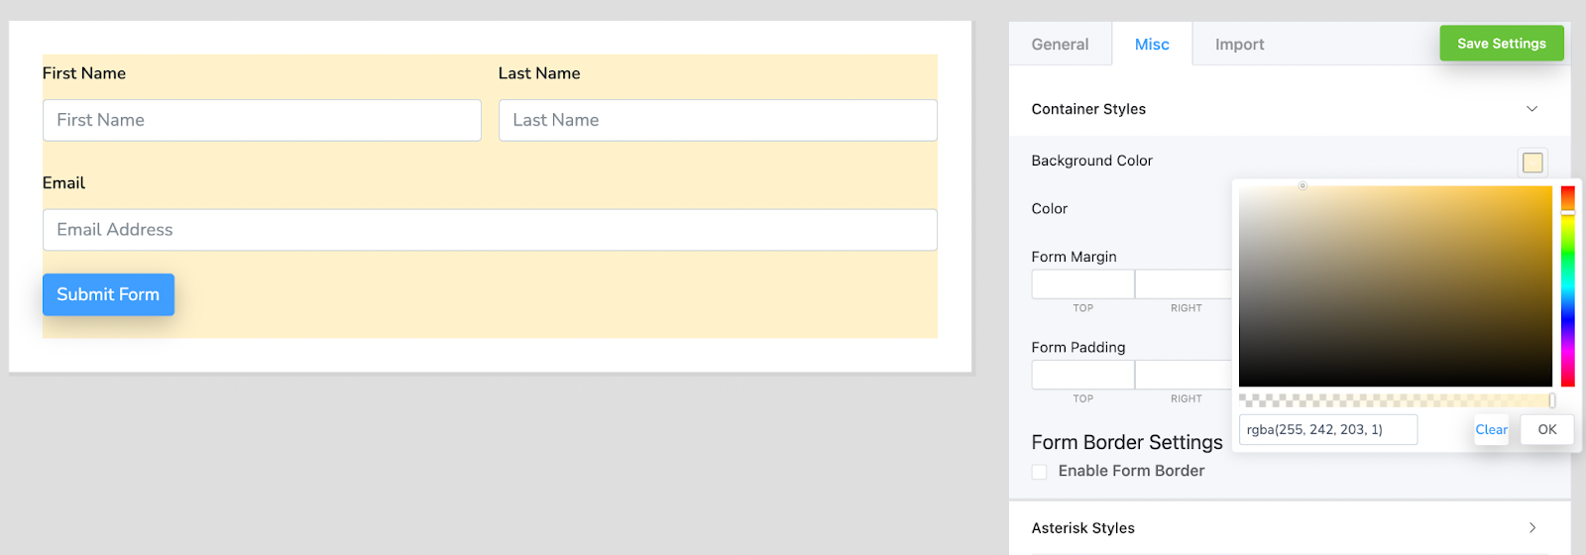
Task: Click the Email Address field
Action: (490, 230)
